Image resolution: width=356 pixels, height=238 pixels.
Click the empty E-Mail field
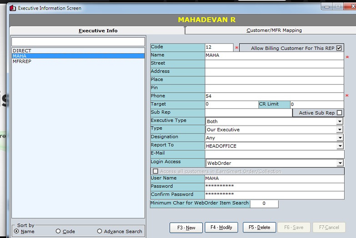tap(275, 154)
